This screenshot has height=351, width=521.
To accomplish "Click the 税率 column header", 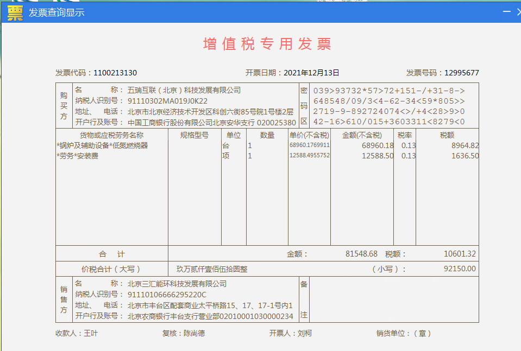I will (x=405, y=135).
